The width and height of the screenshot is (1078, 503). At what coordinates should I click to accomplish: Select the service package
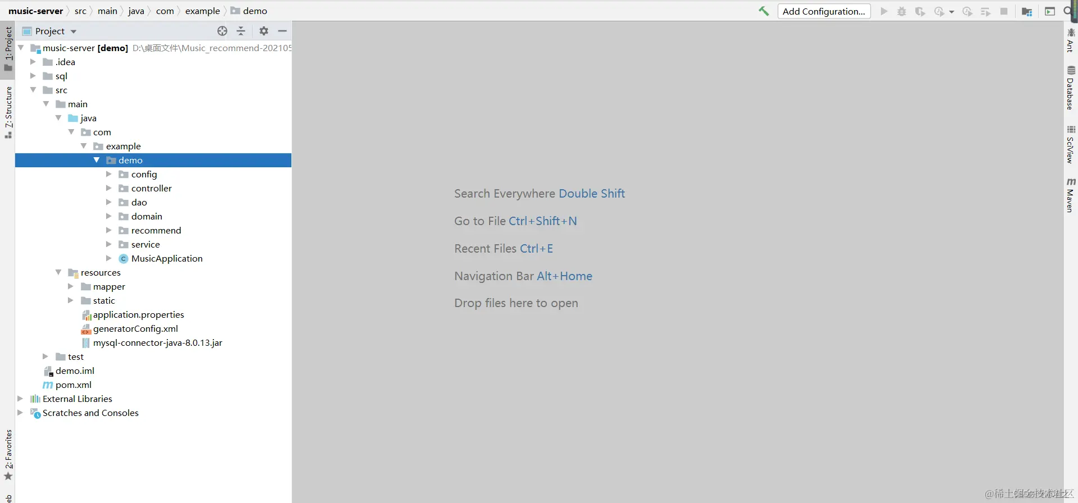pyautogui.click(x=145, y=244)
